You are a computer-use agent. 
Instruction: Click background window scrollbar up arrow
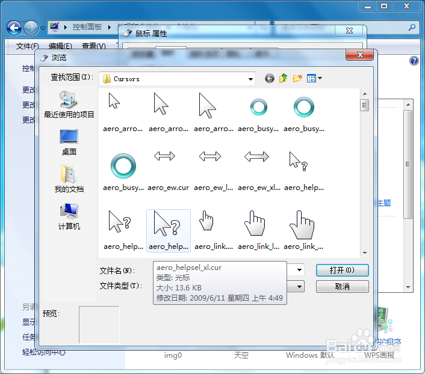[x=408, y=105]
